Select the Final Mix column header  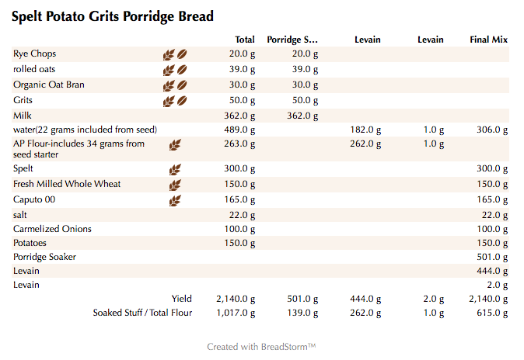point(489,40)
